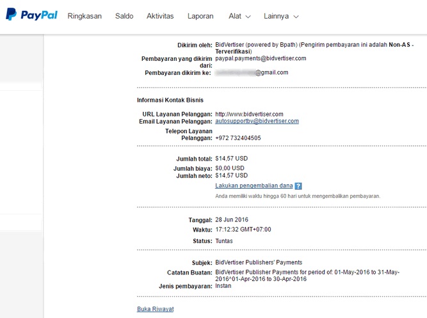Select the Jumlah biaya $0,00 USD value
Screen dimensions: 427x318
(x=230, y=168)
